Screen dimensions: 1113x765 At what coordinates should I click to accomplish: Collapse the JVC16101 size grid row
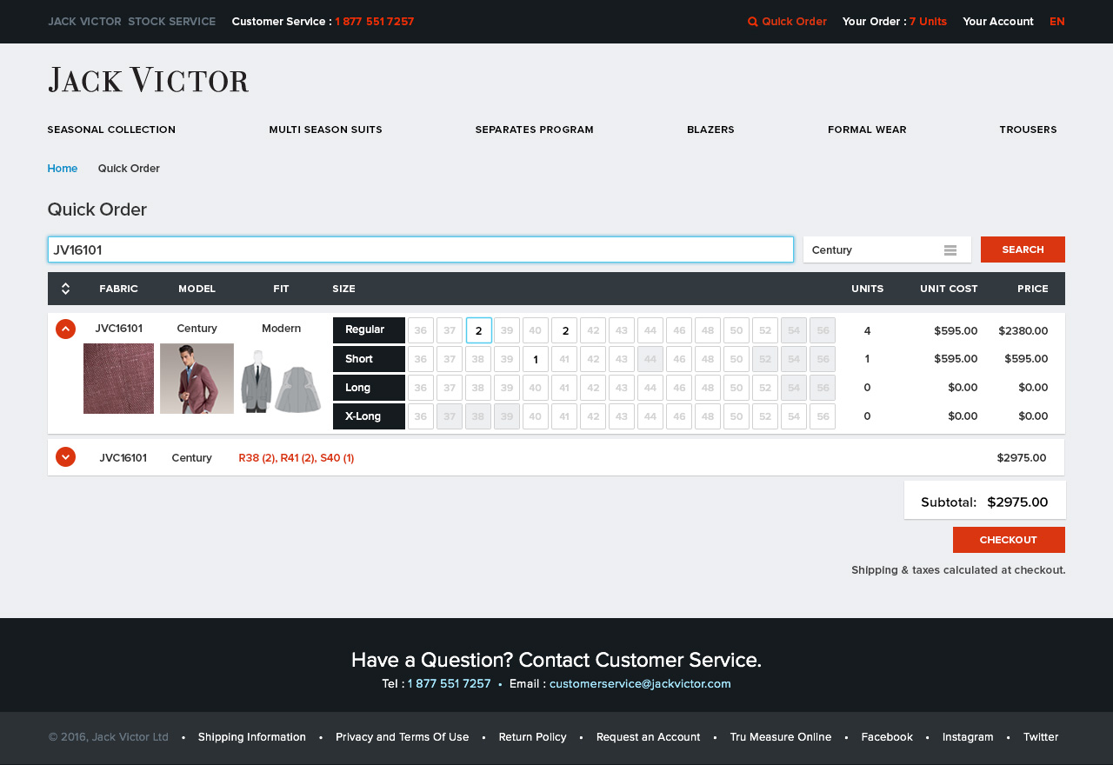(x=65, y=329)
